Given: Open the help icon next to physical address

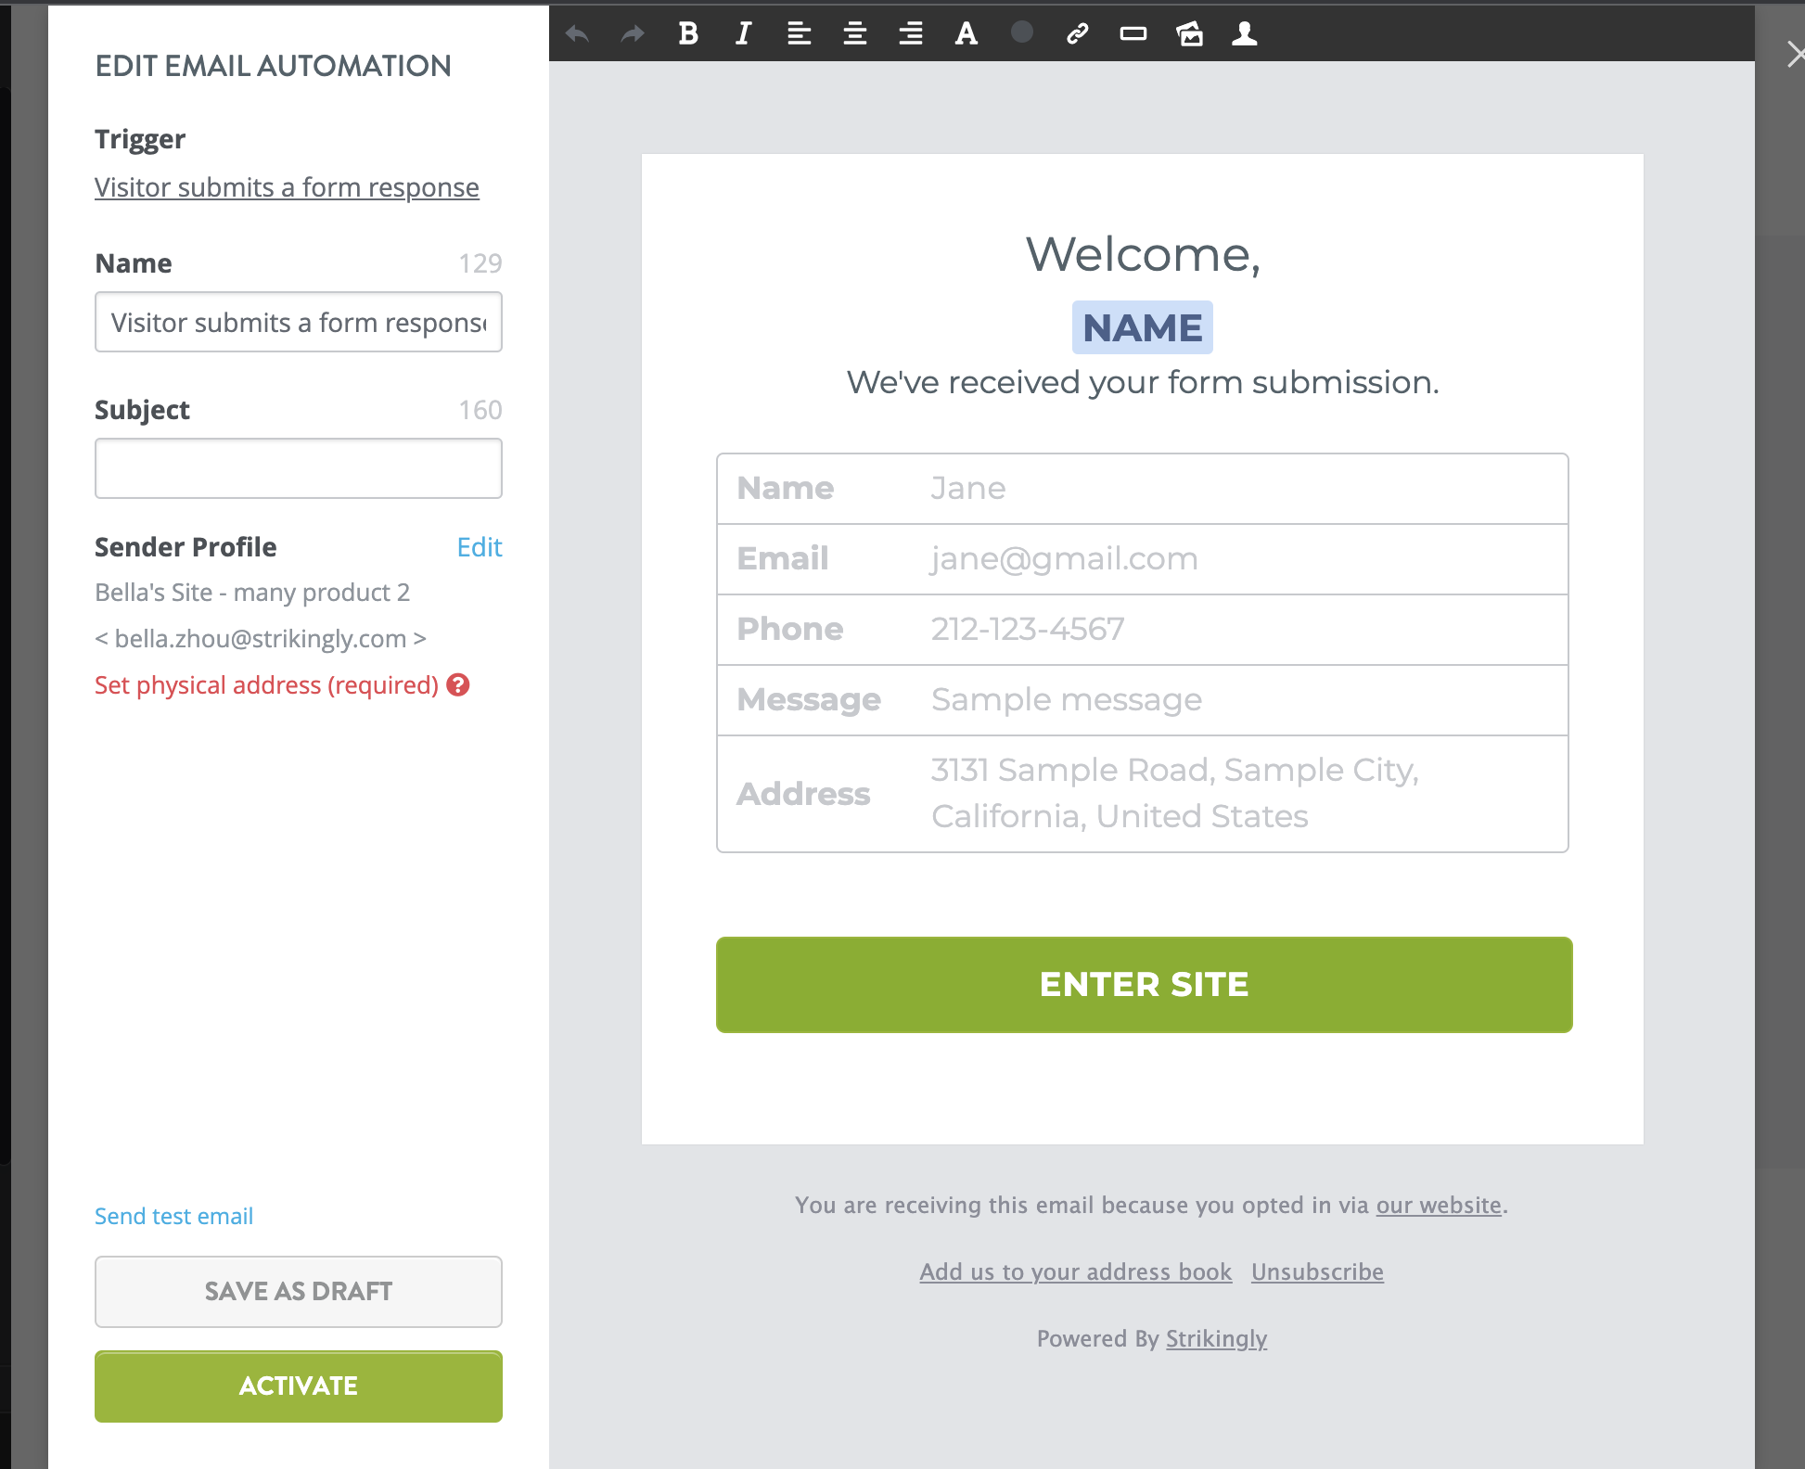Looking at the screenshot, I should [x=458, y=684].
